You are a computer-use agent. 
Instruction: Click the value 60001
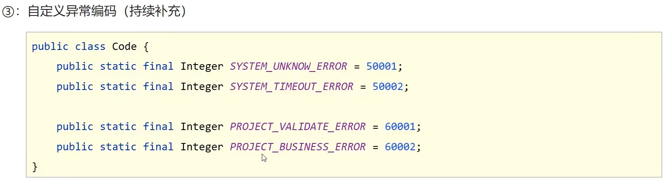click(400, 127)
